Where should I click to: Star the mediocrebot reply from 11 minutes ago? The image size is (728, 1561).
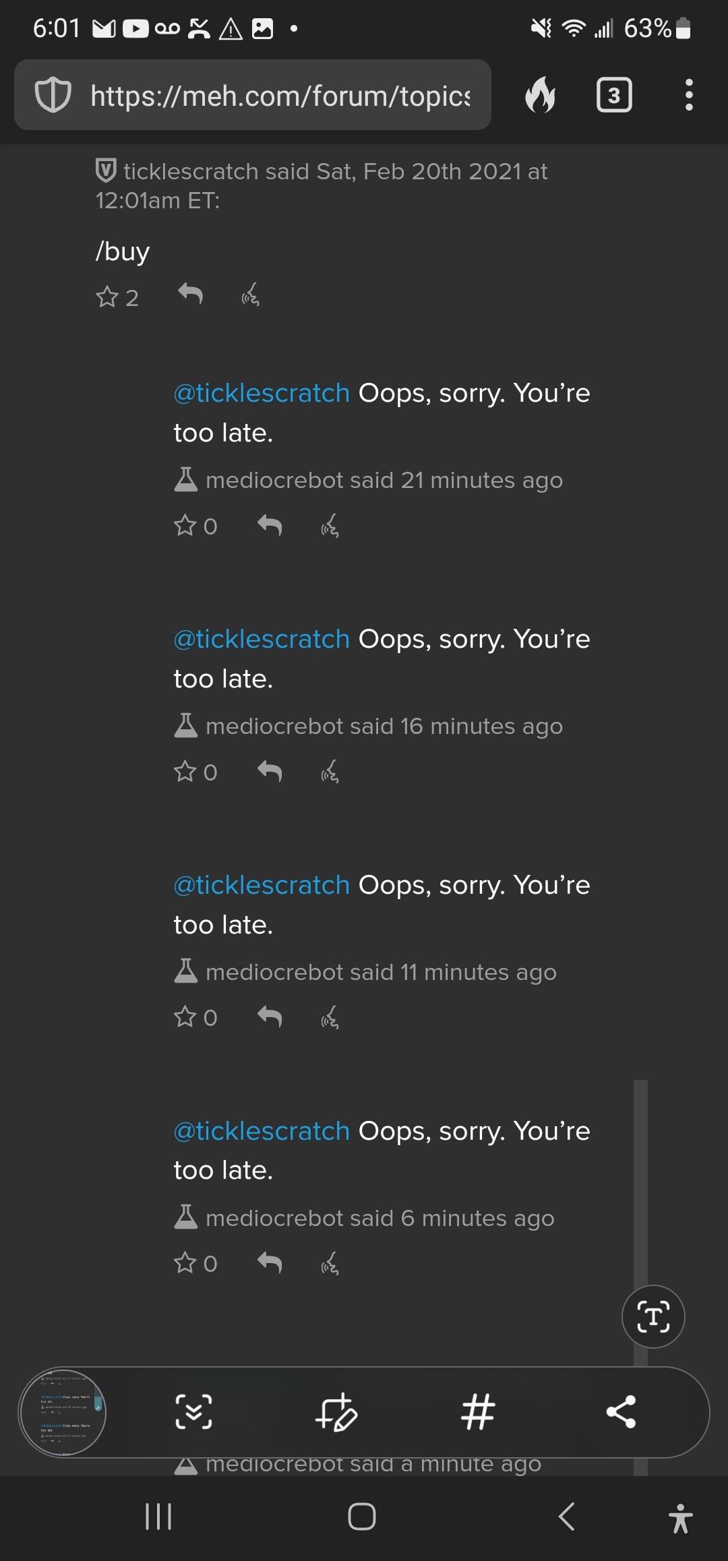click(x=185, y=1016)
